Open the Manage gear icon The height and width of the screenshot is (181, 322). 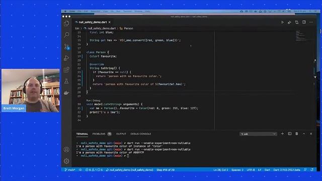[x=66, y=161]
